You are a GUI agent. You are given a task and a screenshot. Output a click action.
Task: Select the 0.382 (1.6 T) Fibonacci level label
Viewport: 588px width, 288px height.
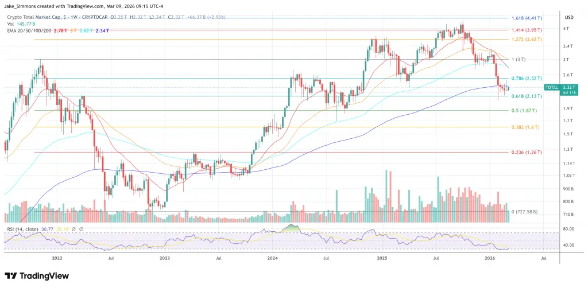[x=525, y=127]
